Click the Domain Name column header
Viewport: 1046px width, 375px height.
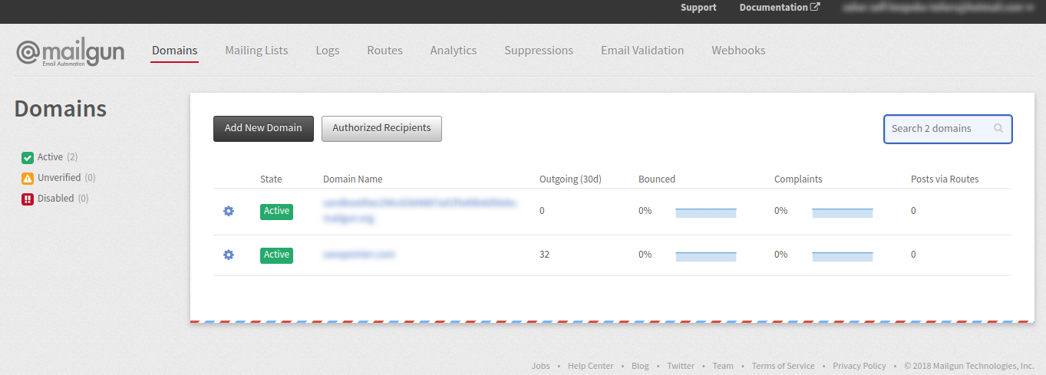(353, 179)
